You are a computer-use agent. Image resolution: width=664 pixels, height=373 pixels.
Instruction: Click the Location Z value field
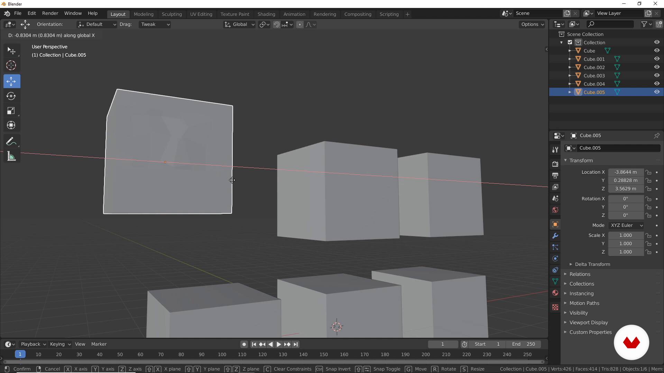point(626,189)
